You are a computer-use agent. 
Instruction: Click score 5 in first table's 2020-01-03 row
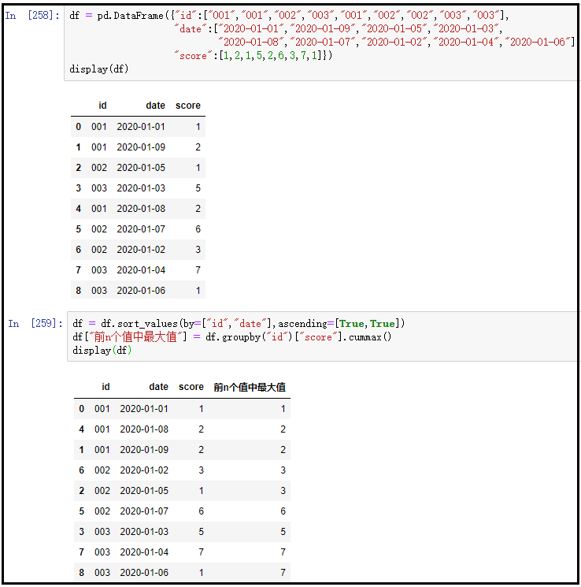[x=198, y=188]
